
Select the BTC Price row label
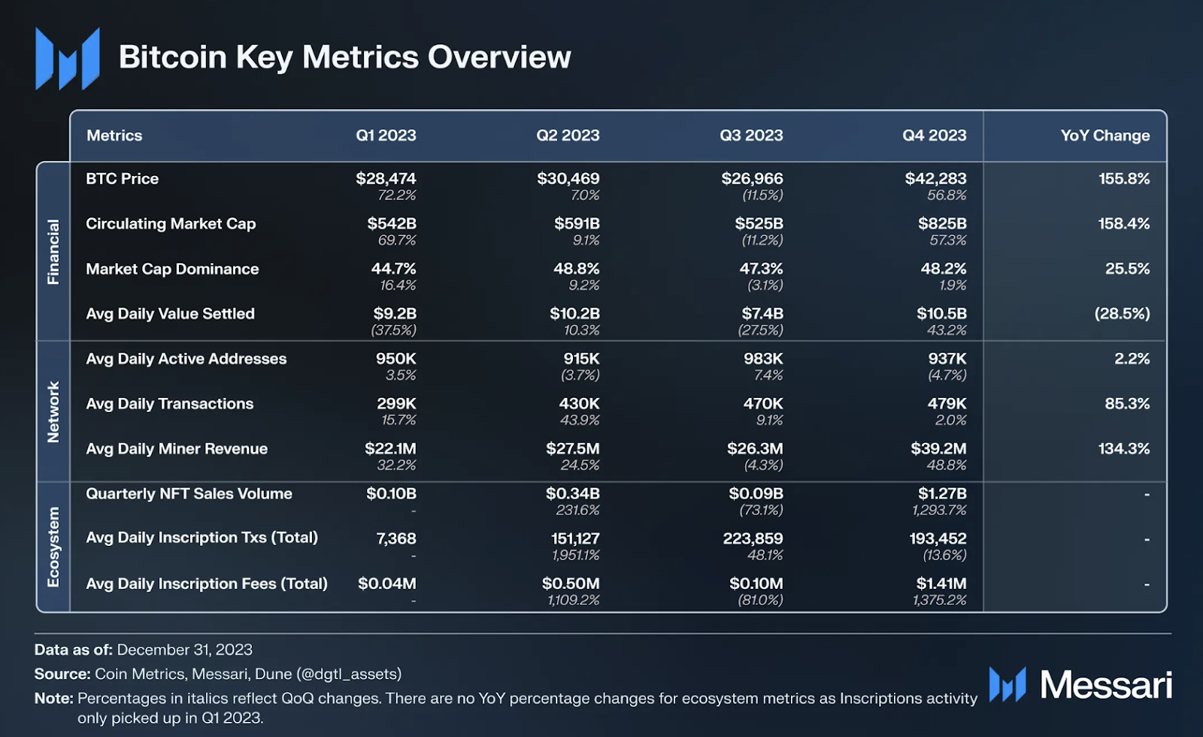[x=123, y=179]
